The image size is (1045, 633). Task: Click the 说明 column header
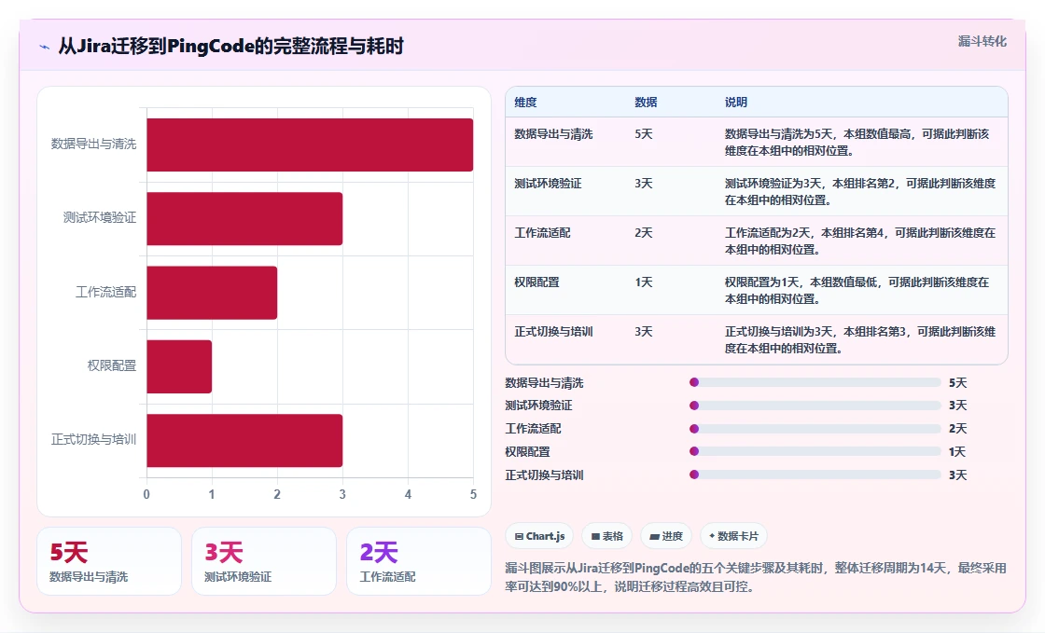tap(736, 102)
